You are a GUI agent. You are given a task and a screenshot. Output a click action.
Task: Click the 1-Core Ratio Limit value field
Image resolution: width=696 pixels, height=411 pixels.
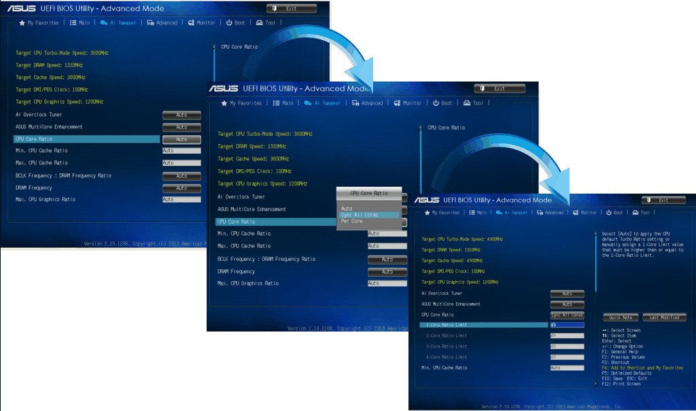(567, 325)
